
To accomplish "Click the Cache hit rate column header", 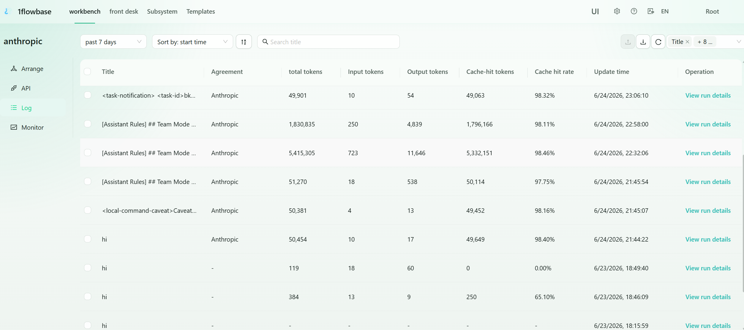I will click(554, 72).
